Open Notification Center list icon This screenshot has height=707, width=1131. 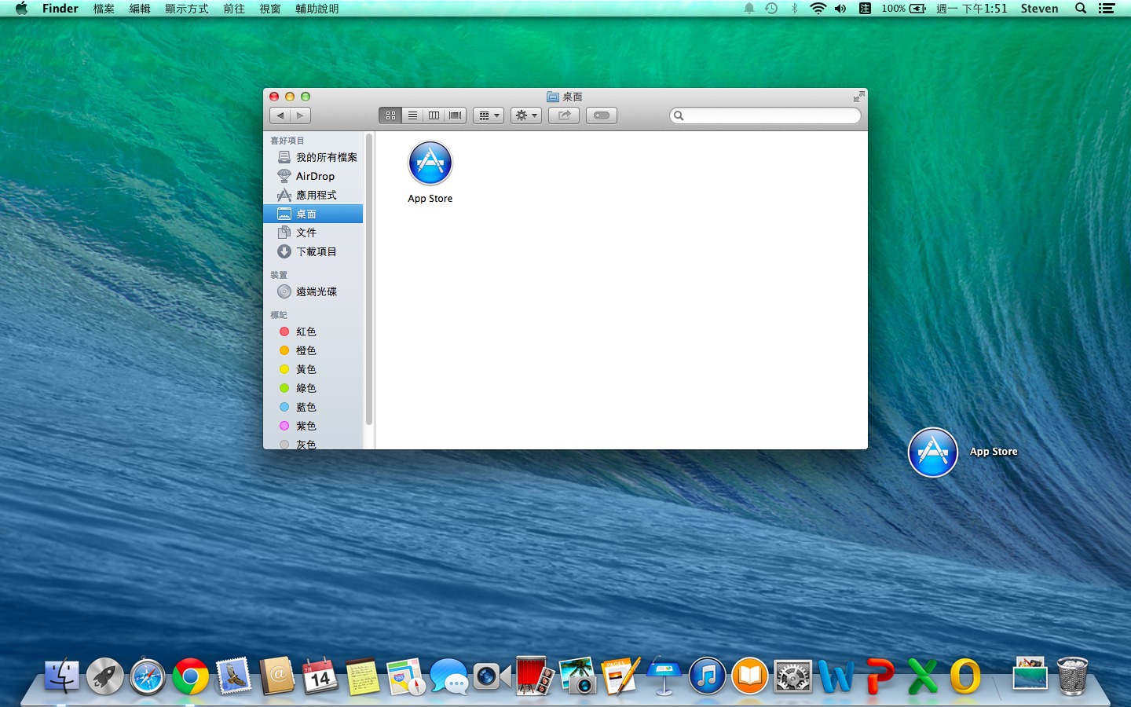point(1107,9)
